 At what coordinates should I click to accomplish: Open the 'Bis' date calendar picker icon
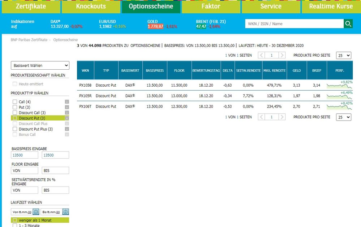coord(66,212)
